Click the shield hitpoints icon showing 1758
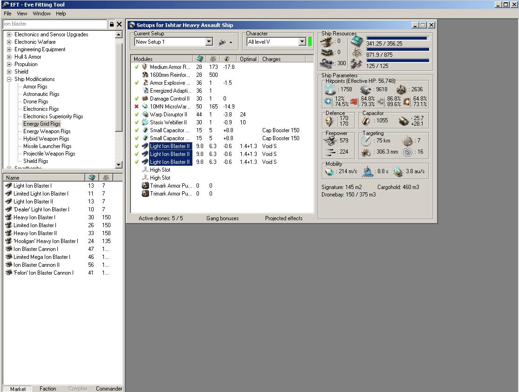 point(331,89)
